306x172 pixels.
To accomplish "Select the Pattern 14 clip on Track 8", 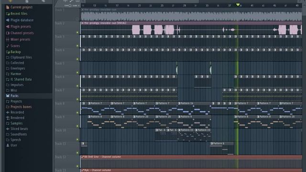I will pyautogui.click(x=194, y=108).
